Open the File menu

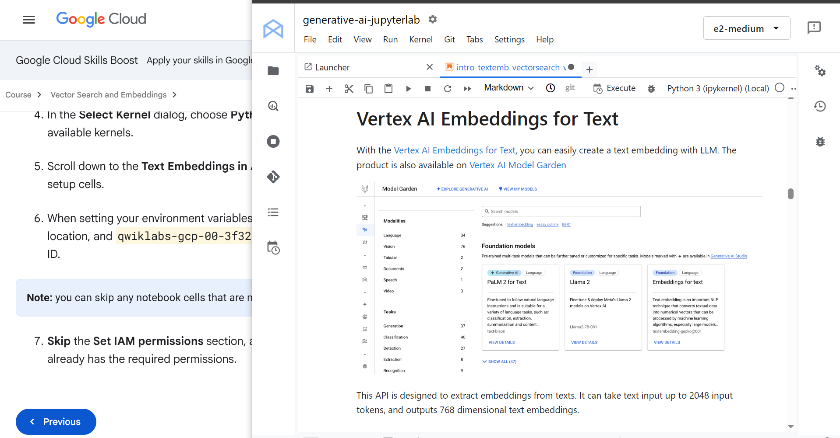(310, 39)
